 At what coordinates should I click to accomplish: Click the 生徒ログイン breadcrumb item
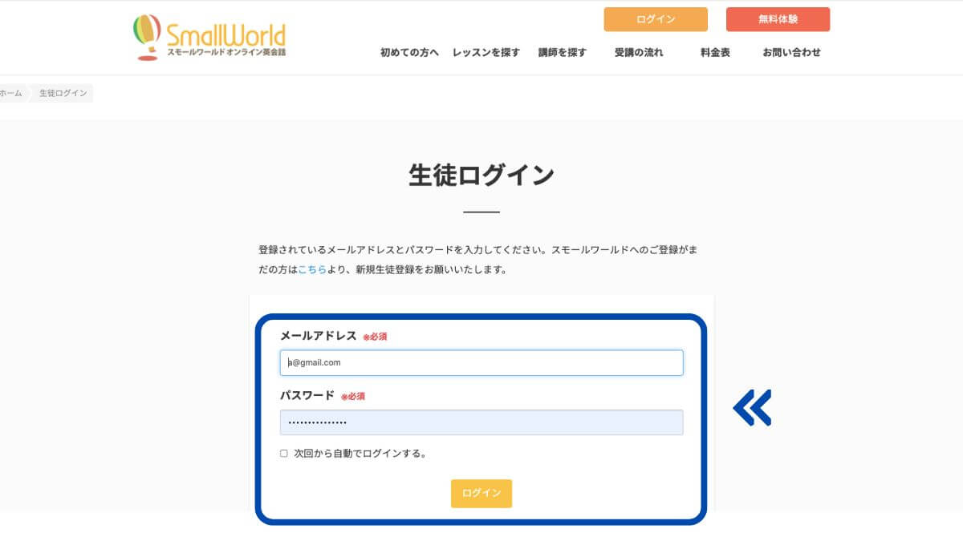click(63, 94)
